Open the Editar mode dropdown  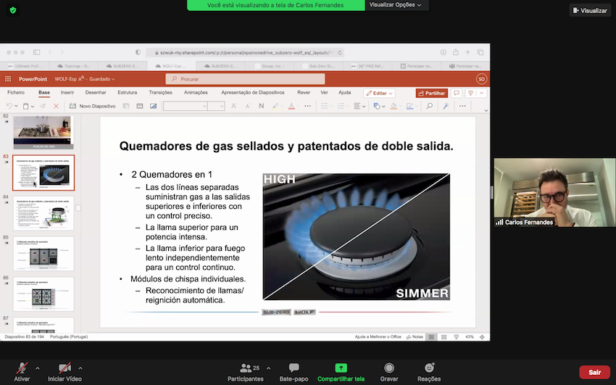(x=379, y=93)
